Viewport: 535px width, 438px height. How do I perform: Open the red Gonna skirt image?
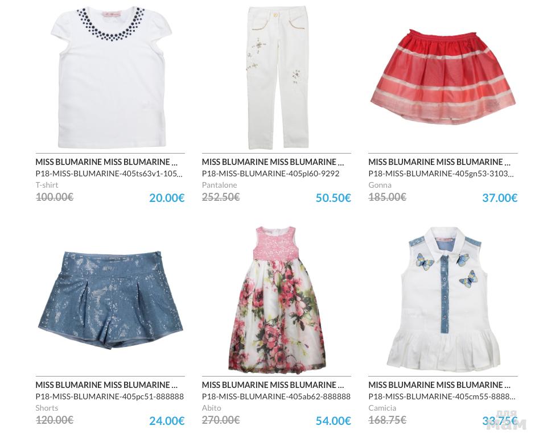tap(443, 77)
